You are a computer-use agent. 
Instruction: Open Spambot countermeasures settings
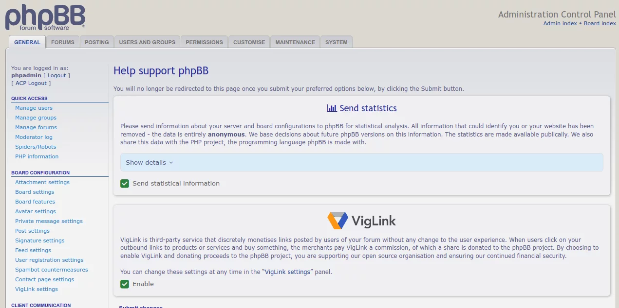tap(52, 270)
